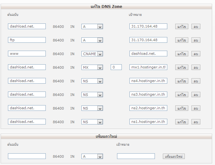Focus empty target field in new row
The height and width of the screenshot is (165, 215).
[136, 156]
